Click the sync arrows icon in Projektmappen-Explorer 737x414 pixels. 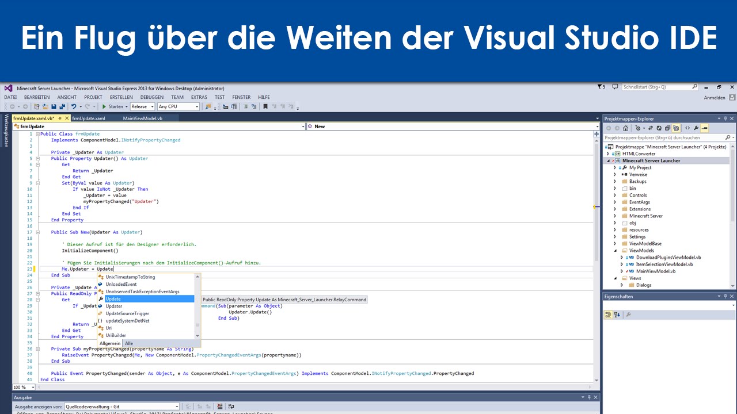pyautogui.click(x=651, y=128)
